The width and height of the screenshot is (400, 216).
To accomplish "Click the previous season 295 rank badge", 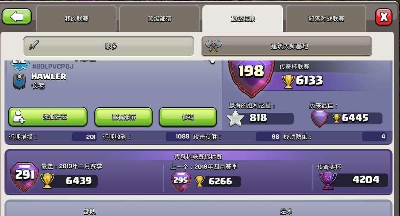I will pyautogui.click(x=181, y=181).
